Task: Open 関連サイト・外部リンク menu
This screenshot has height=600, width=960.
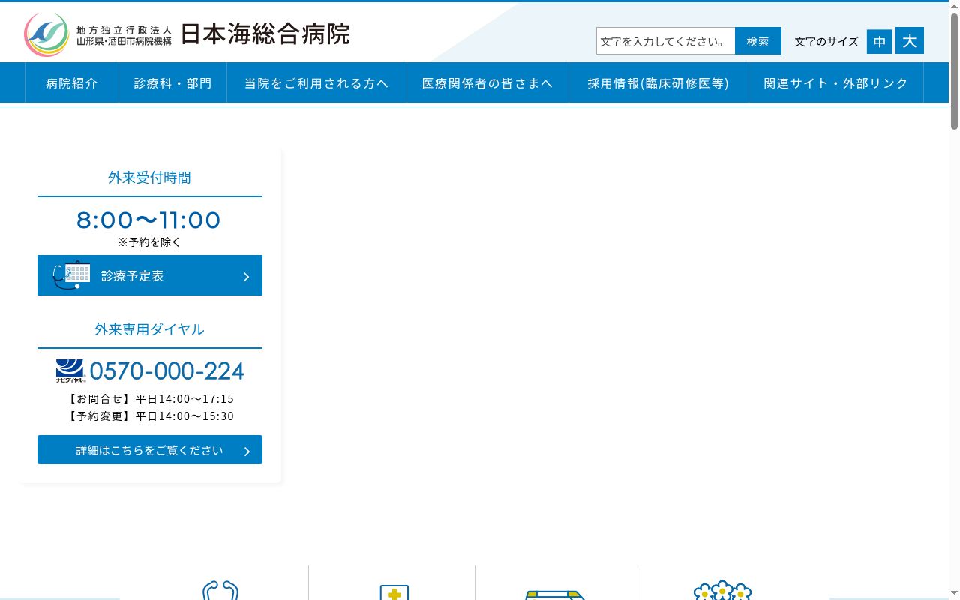Action: click(x=836, y=83)
